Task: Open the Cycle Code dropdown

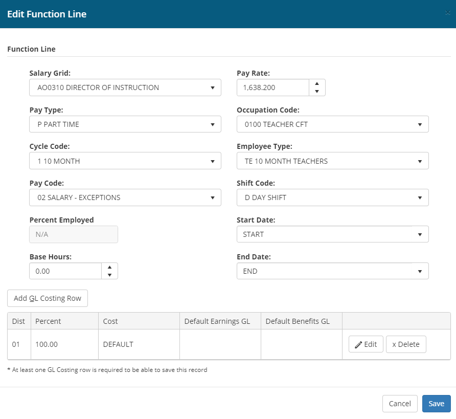Action: pyautogui.click(x=125, y=161)
